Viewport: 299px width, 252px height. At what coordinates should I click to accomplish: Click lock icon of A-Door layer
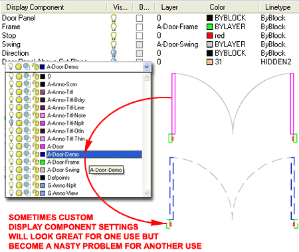coord(35,147)
